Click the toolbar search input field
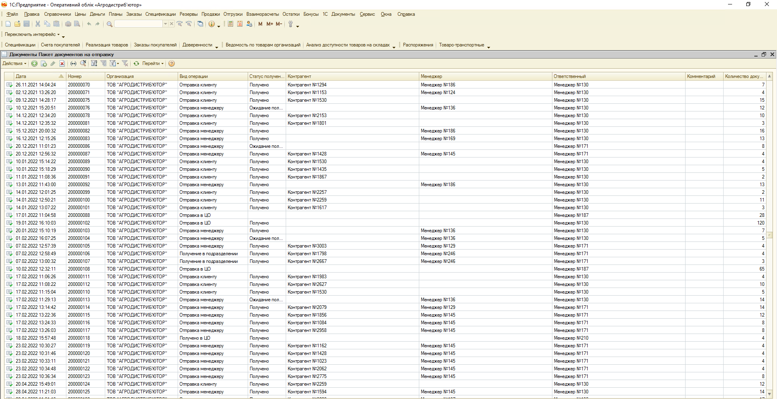 pyautogui.click(x=138, y=24)
